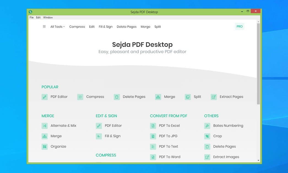This screenshot has width=288, height=173.
Task: Click the PDF Editor pencil icon under Popular
Action: [44, 97]
